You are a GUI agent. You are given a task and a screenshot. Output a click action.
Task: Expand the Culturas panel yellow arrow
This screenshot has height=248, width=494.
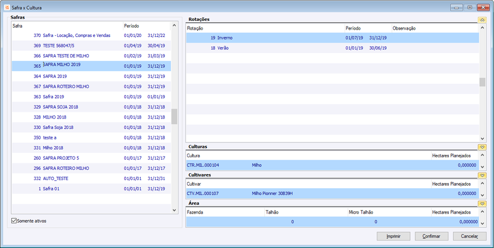click(482, 147)
